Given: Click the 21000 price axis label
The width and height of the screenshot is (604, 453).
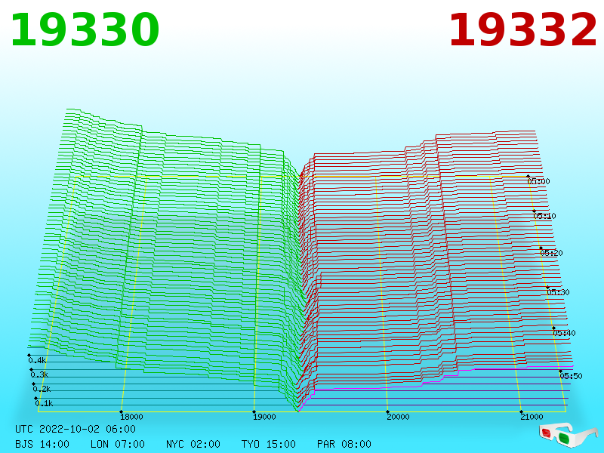Looking at the screenshot, I should point(532,417).
